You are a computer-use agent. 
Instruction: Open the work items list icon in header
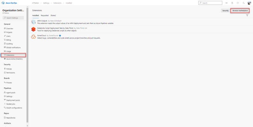tap(227, 3)
